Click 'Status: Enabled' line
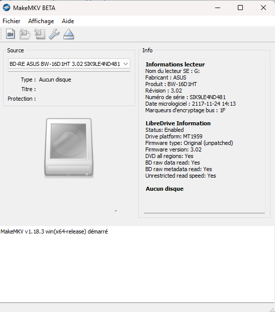 point(164,130)
